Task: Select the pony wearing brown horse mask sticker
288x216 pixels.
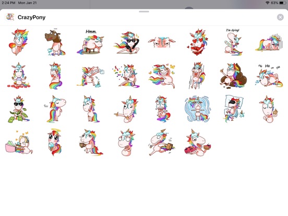Action: [55, 42]
